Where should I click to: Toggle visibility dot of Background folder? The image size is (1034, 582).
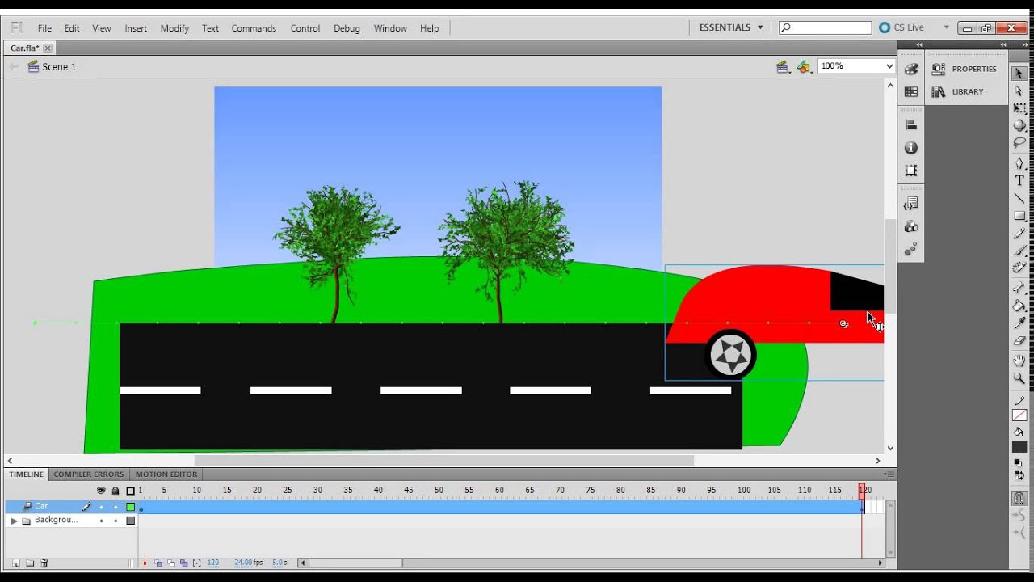click(101, 521)
